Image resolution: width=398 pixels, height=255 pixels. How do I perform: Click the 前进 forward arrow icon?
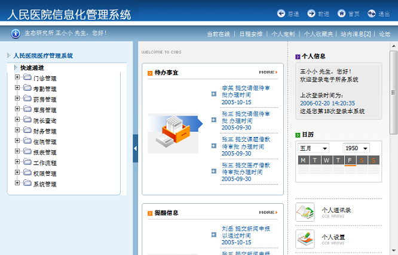[x=311, y=13]
